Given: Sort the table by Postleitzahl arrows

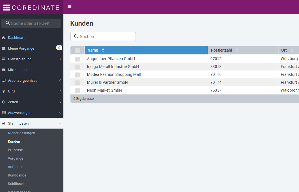Looking at the screenshot, I should pos(237,50).
